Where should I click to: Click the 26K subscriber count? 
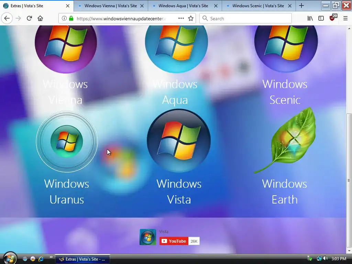tap(194, 241)
